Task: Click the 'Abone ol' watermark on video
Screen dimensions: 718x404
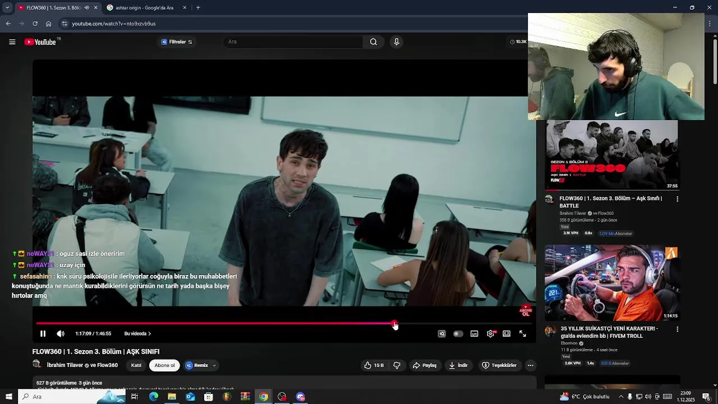Action: coord(526,311)
